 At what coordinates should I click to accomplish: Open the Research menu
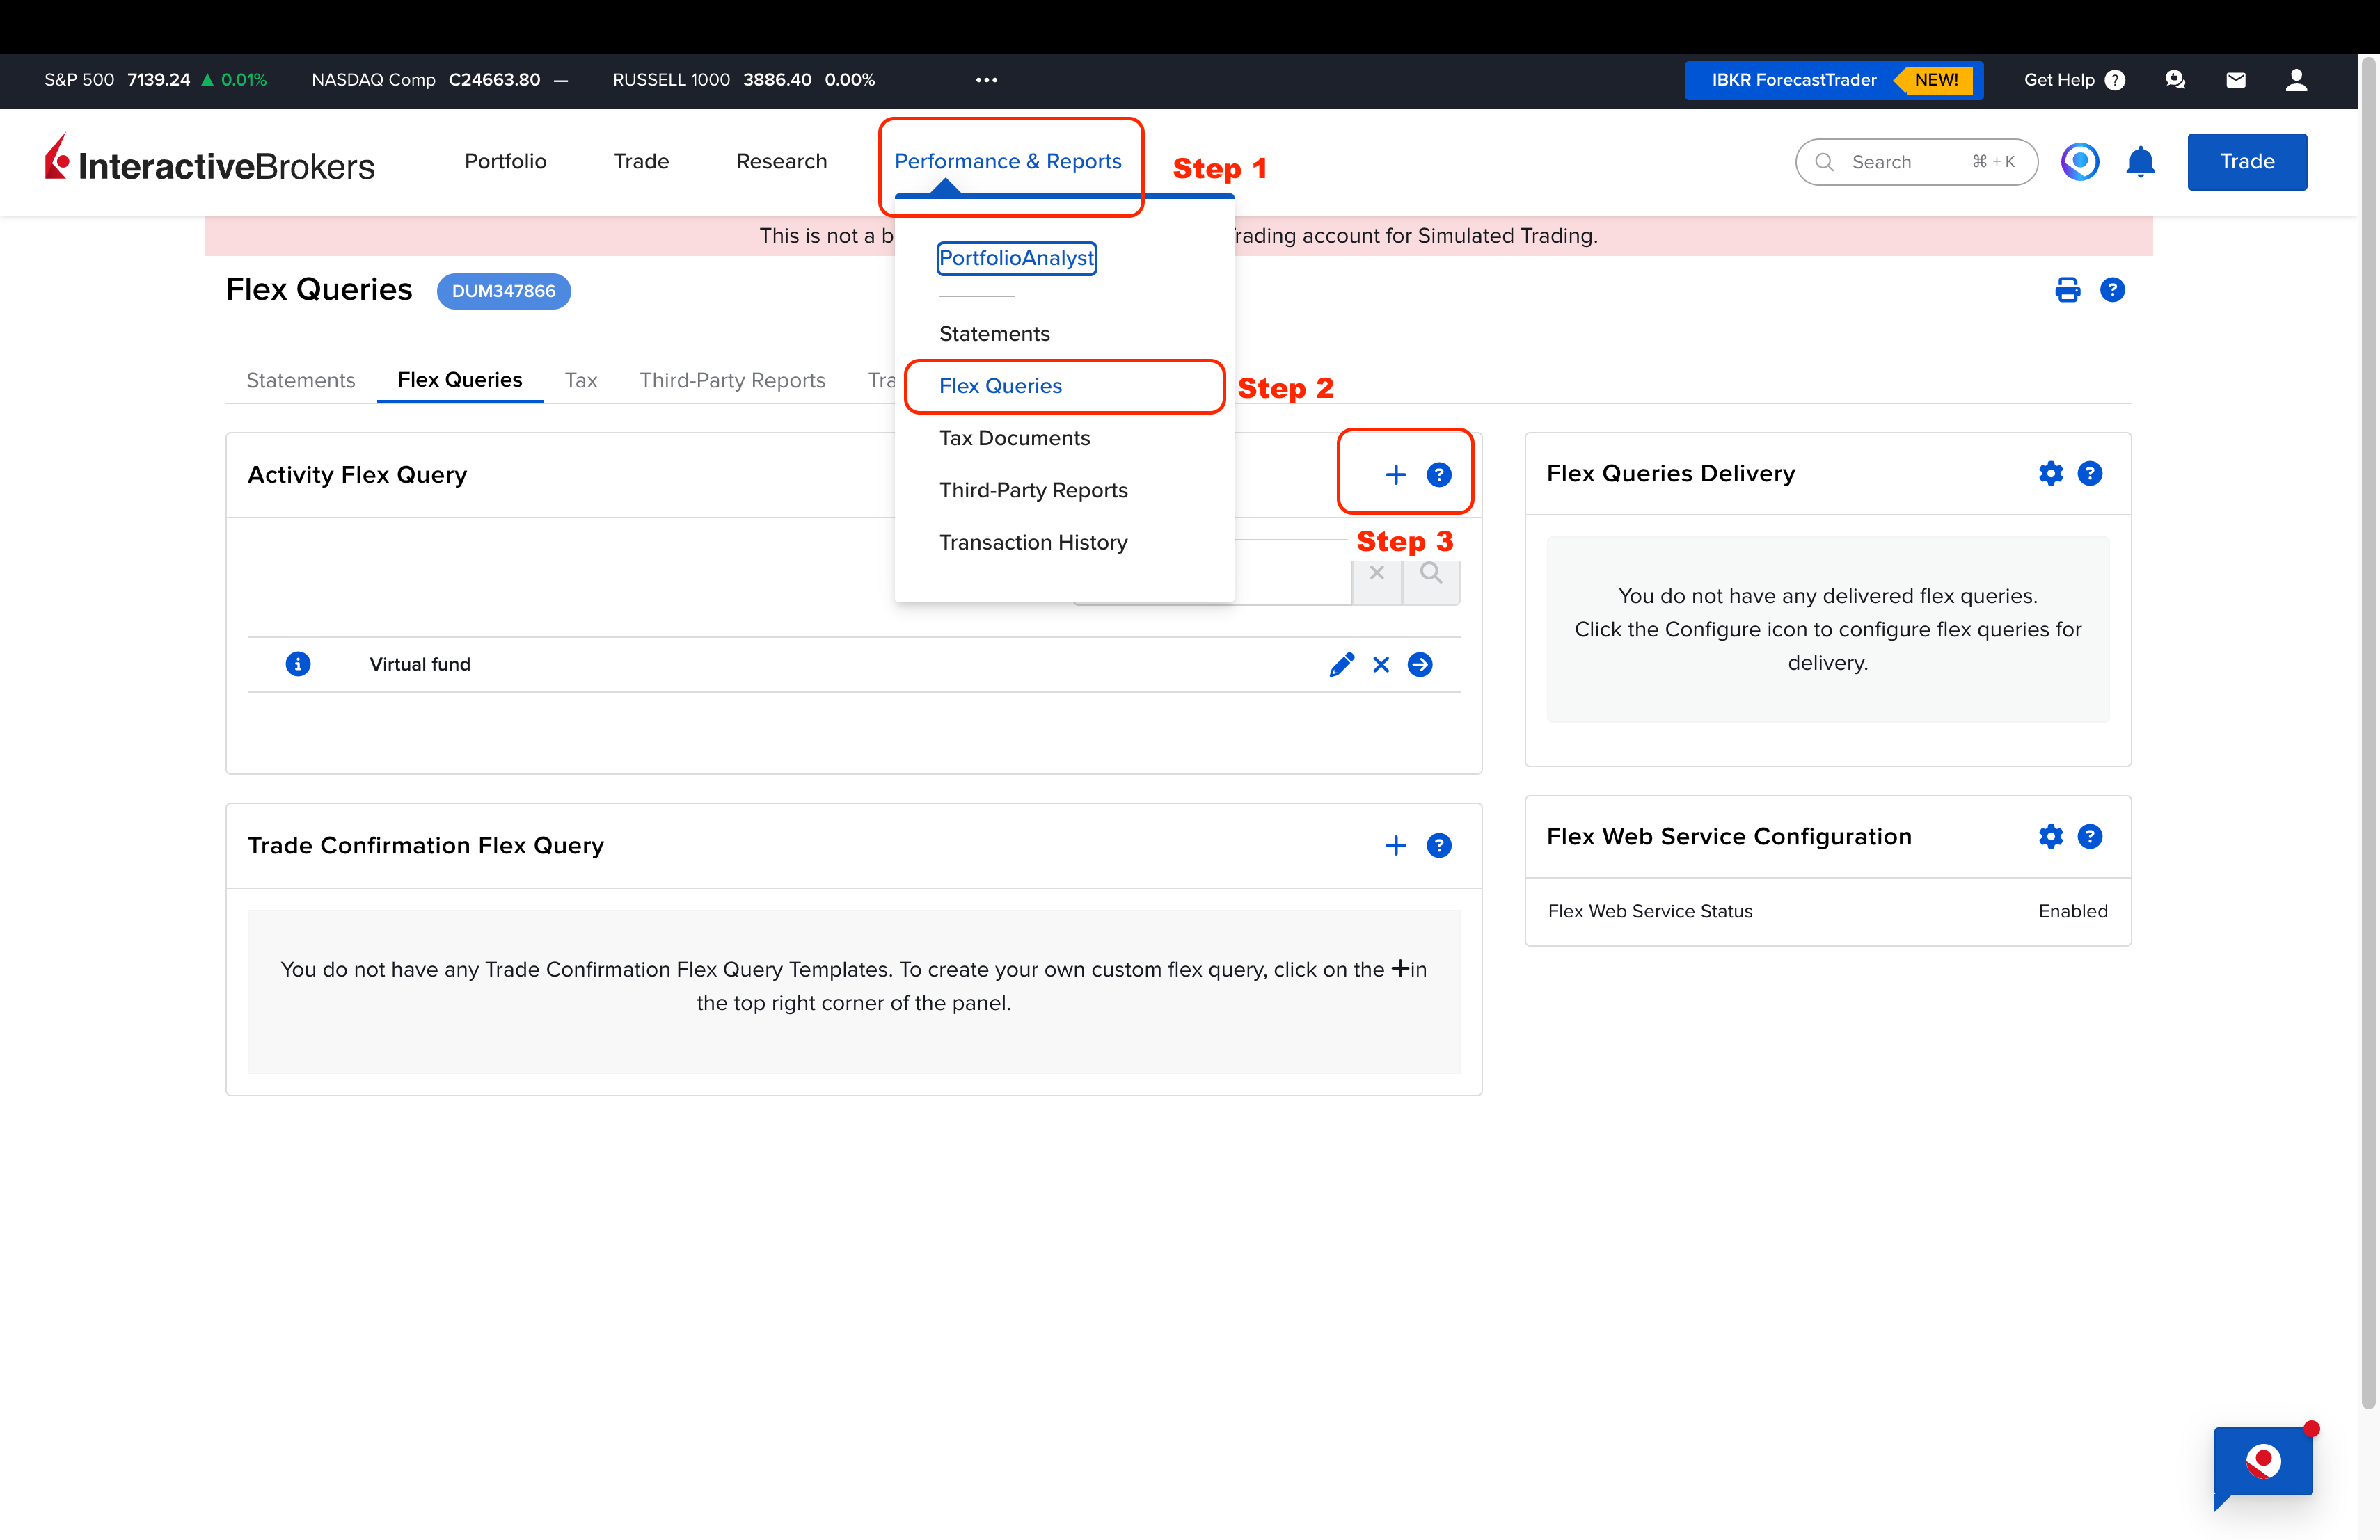pos(781,162)
